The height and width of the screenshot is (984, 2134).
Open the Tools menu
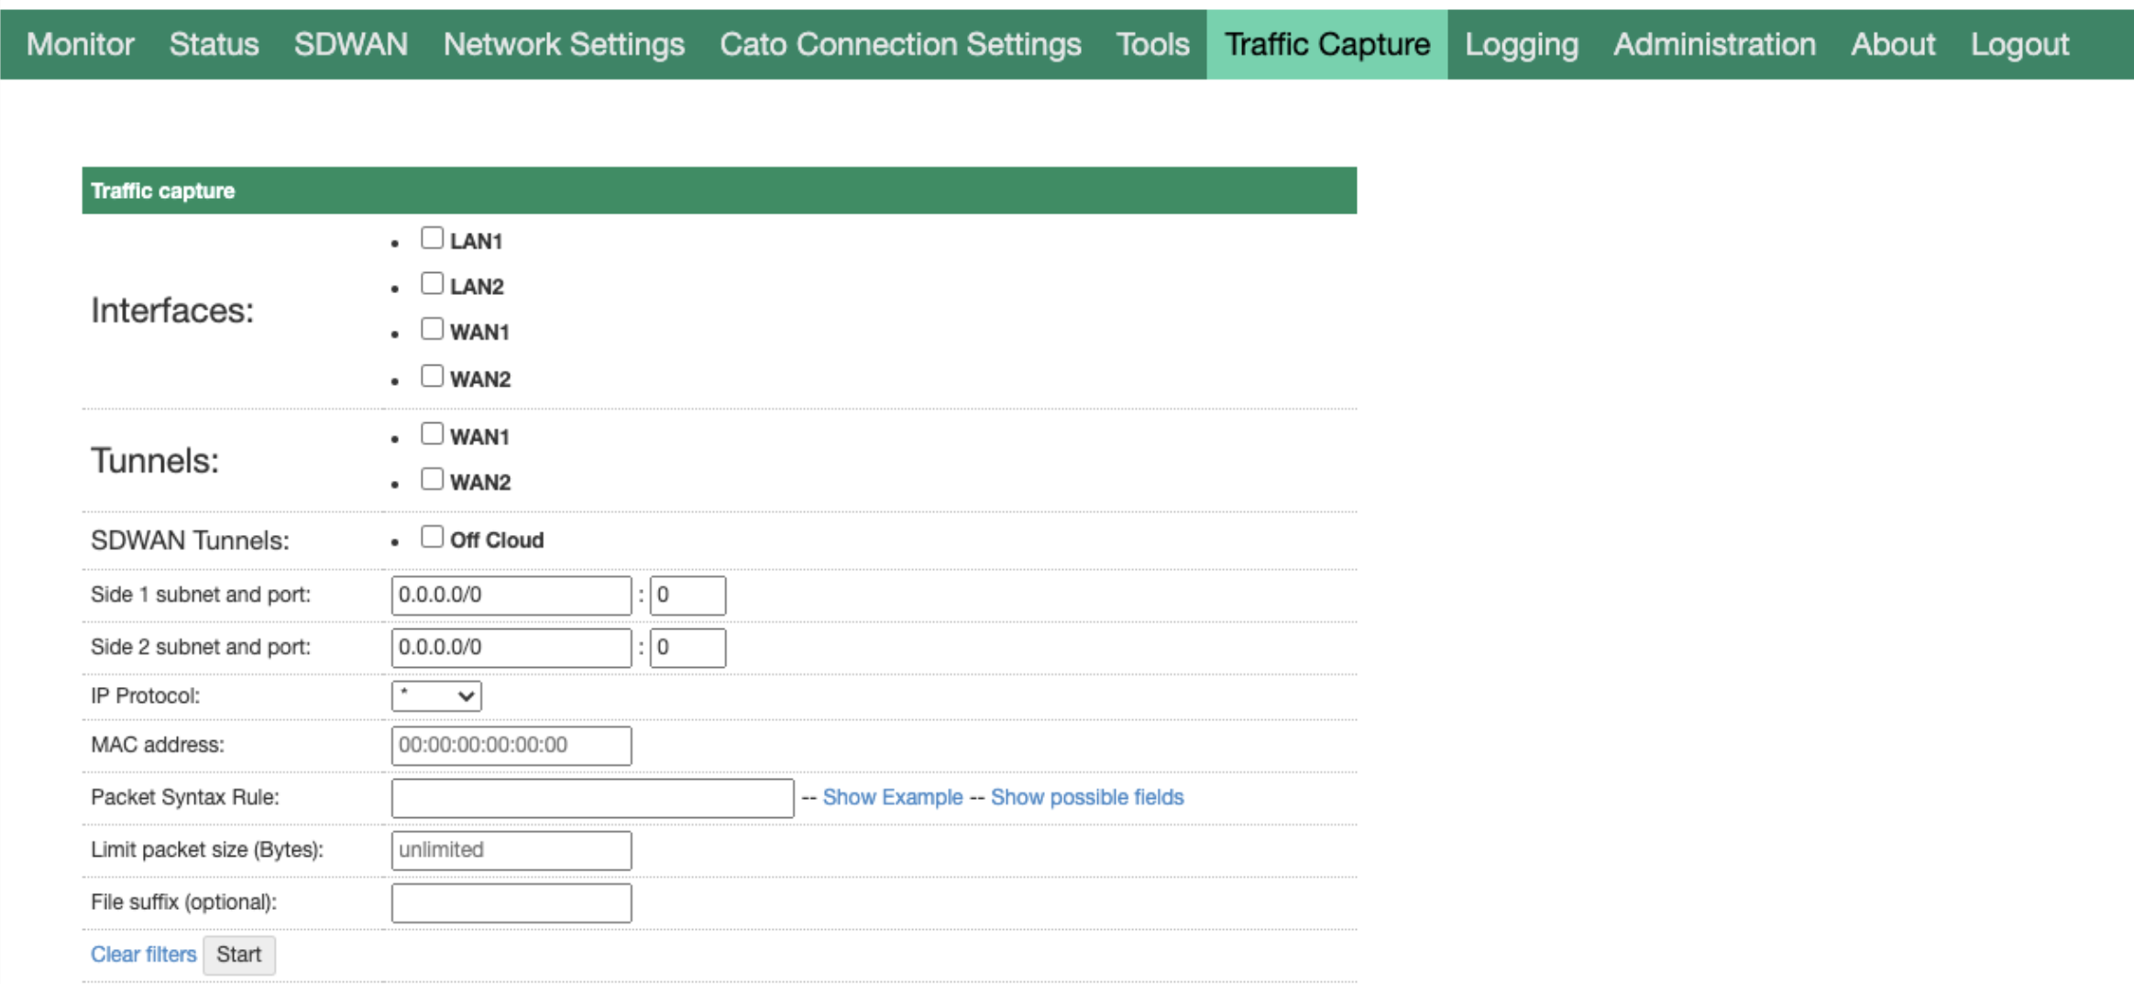[x=1152, y=43]
